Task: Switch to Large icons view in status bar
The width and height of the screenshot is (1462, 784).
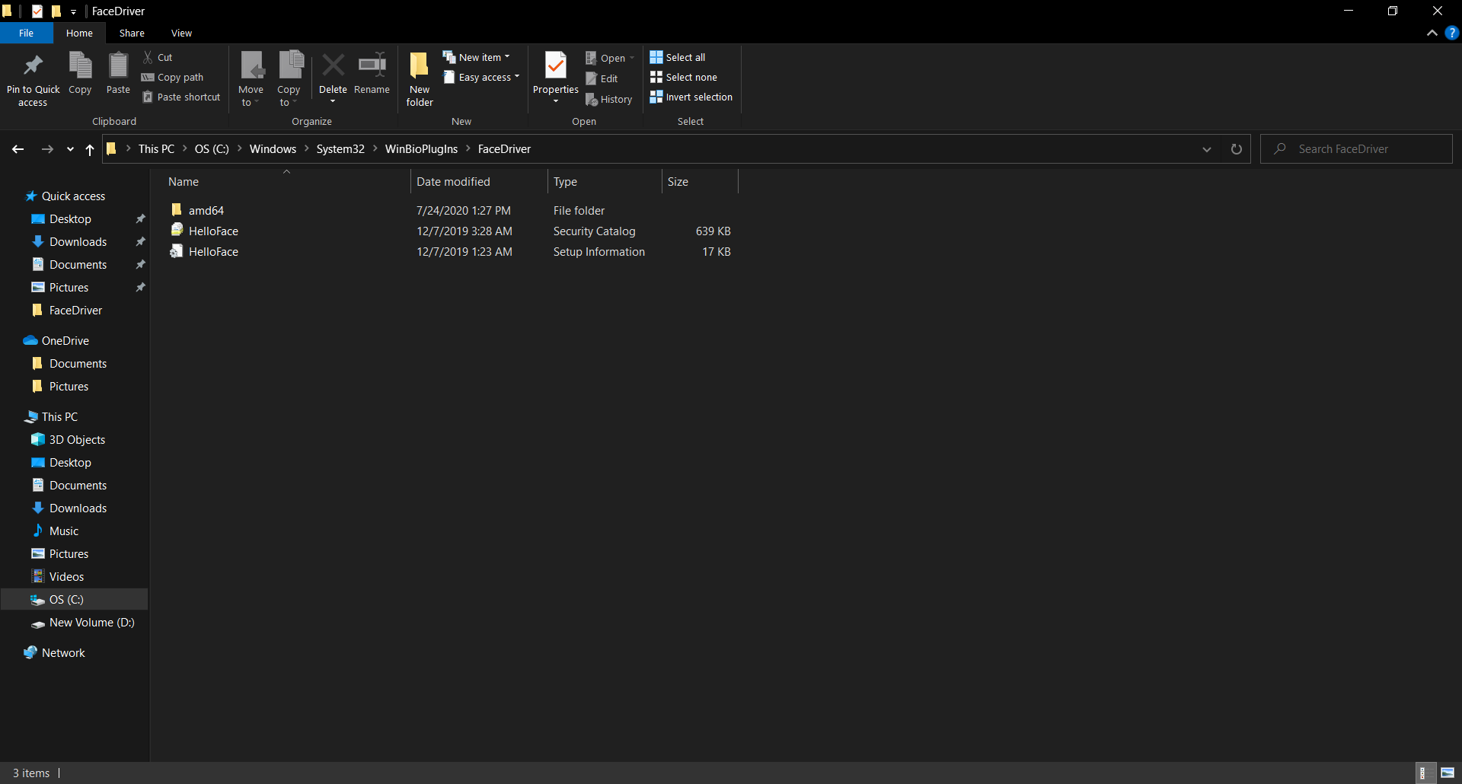Action: (x=1448, y=773)
